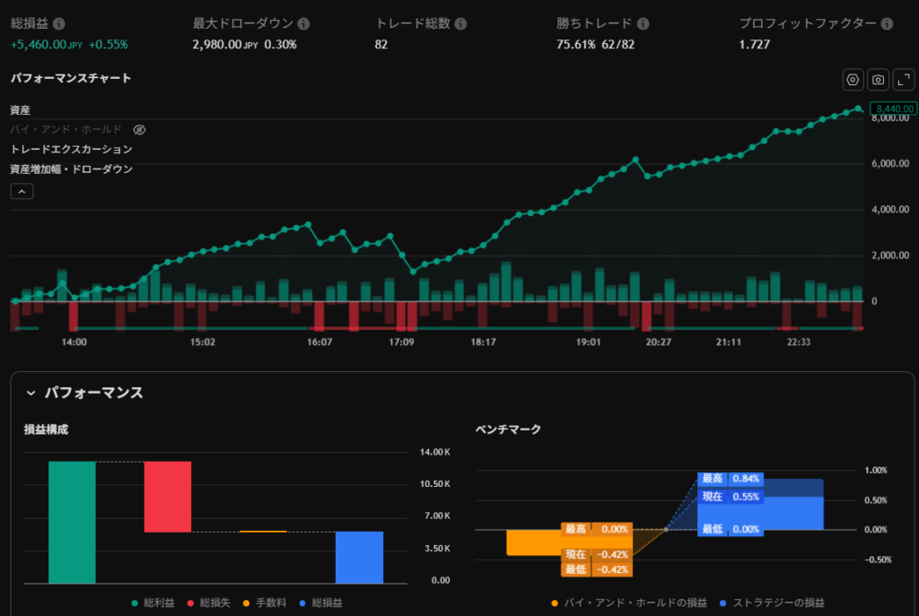Image resolution: width=919 pixels, height=616 pixels.
Task: Click the blue 総損益 bar in chart
Action: click(x=359, y=557)
